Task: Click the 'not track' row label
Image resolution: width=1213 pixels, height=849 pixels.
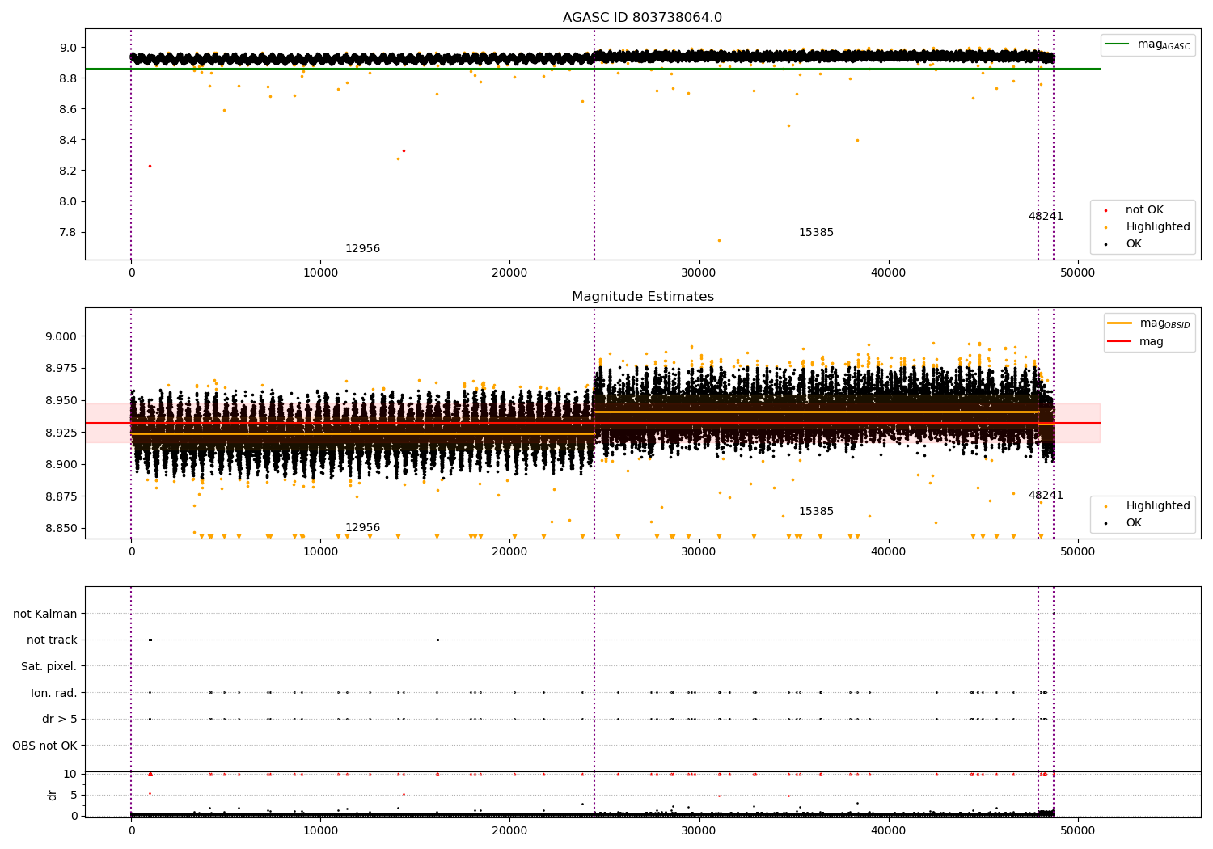Action: 52,640
